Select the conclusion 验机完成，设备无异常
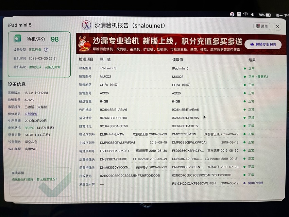This screenshot has height=217, width=289. pyautogui.click(x=45, y=67)
